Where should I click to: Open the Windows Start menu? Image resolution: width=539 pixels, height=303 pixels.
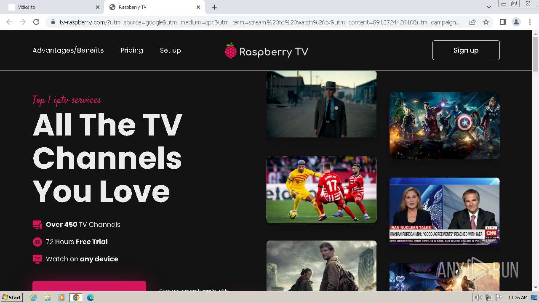click(11, 297)
